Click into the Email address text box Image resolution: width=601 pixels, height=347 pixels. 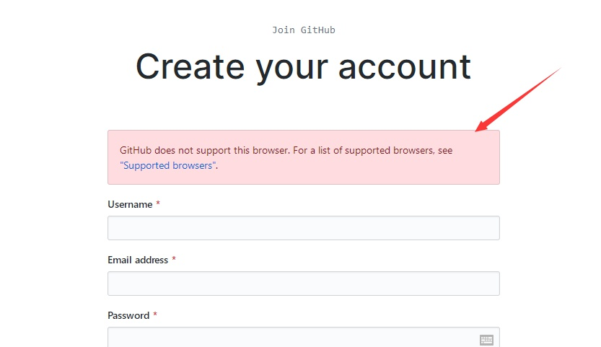click(x=303, y=284)
